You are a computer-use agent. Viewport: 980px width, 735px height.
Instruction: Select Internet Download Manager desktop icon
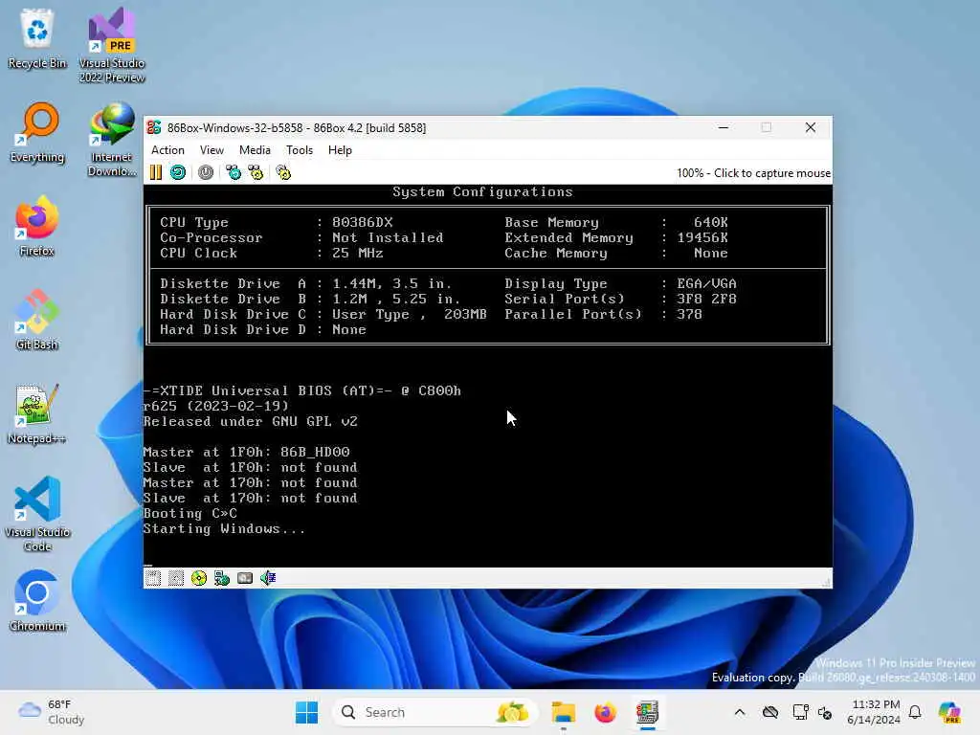pos(112,140)
